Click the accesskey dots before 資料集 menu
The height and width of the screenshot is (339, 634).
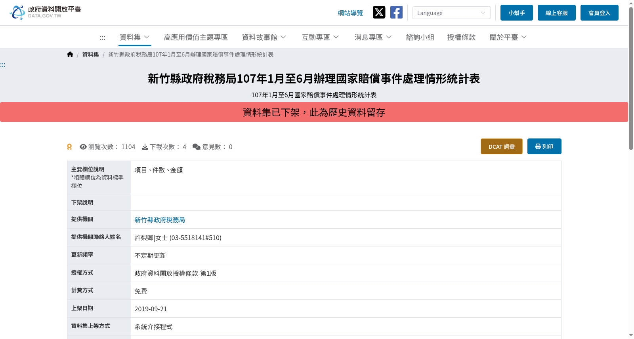click(x=103, y=38)
